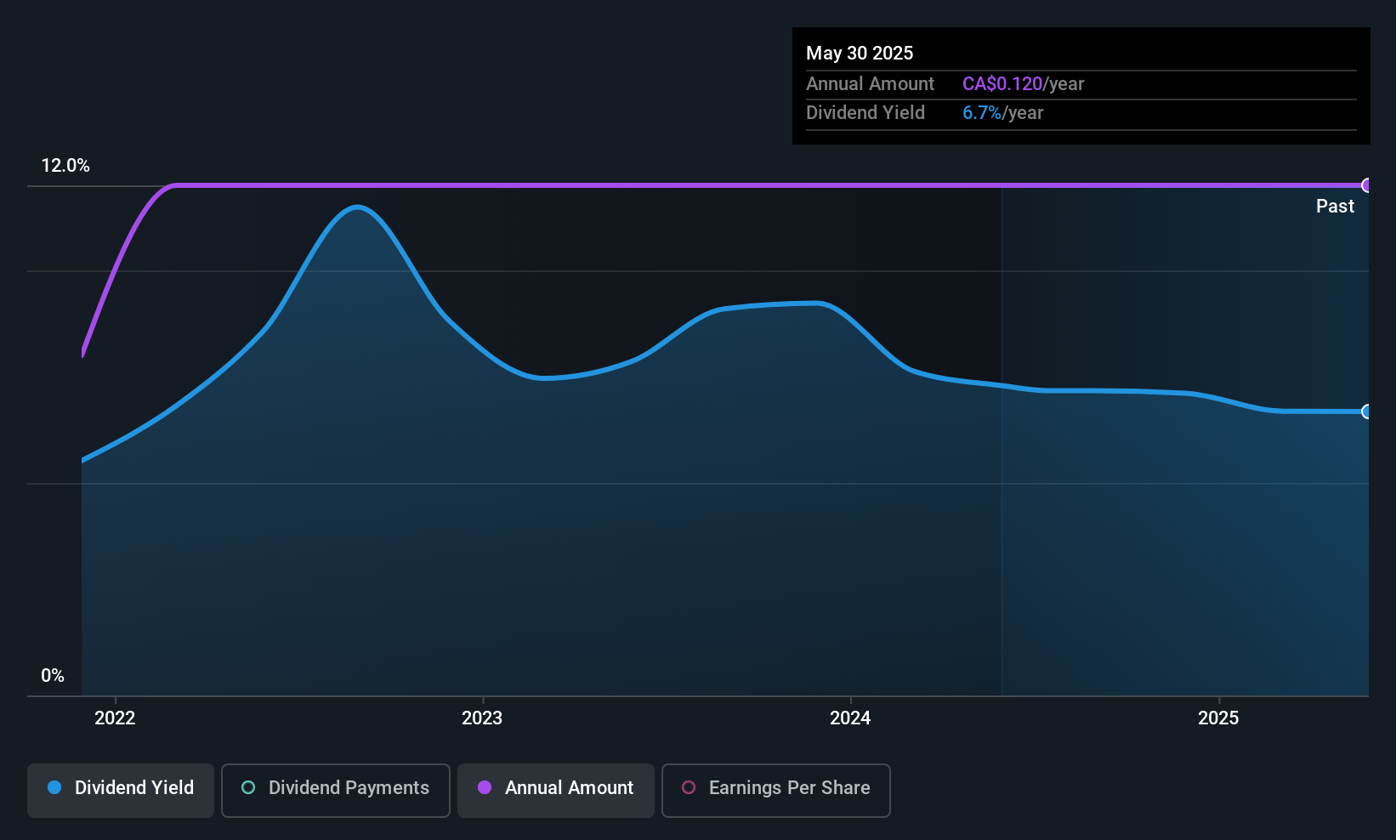
Task: Click the 0% y-axis label
Action: (x=53, y=676)
